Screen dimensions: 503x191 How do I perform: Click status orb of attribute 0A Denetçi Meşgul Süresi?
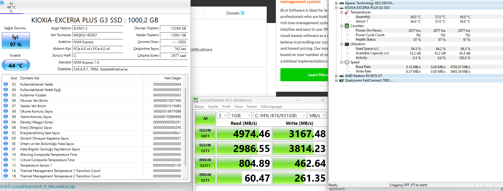click(6, 122)
